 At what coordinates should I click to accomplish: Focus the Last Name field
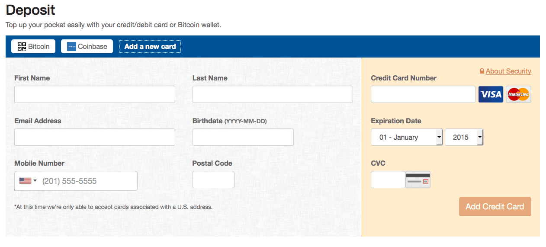[273, 94]
